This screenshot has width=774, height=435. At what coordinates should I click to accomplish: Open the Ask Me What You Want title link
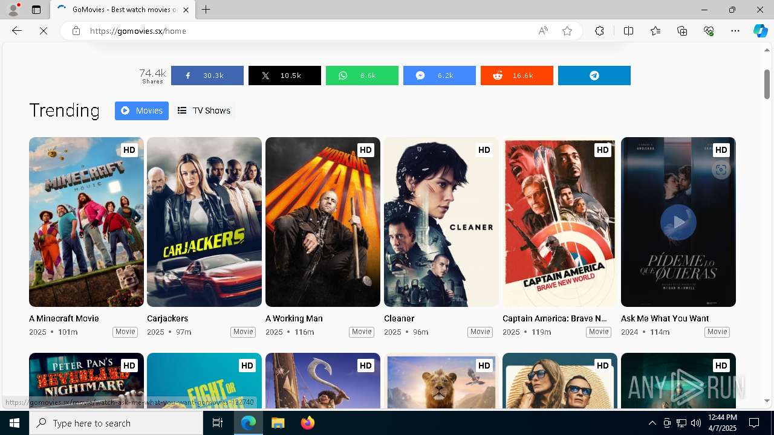point(665,318)
